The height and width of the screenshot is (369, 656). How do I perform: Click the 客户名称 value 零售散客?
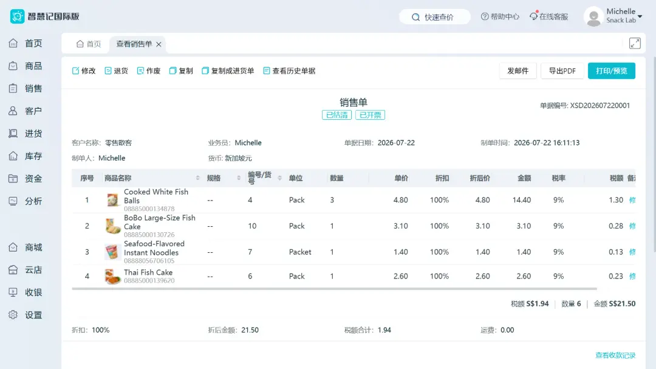tap(118, 143)
